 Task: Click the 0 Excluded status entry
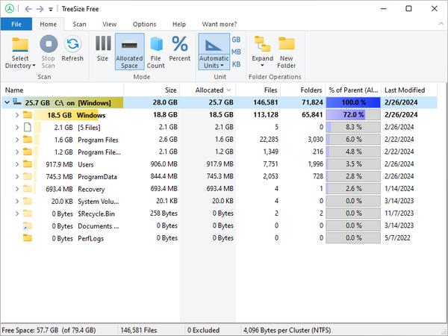click(203, 330)
